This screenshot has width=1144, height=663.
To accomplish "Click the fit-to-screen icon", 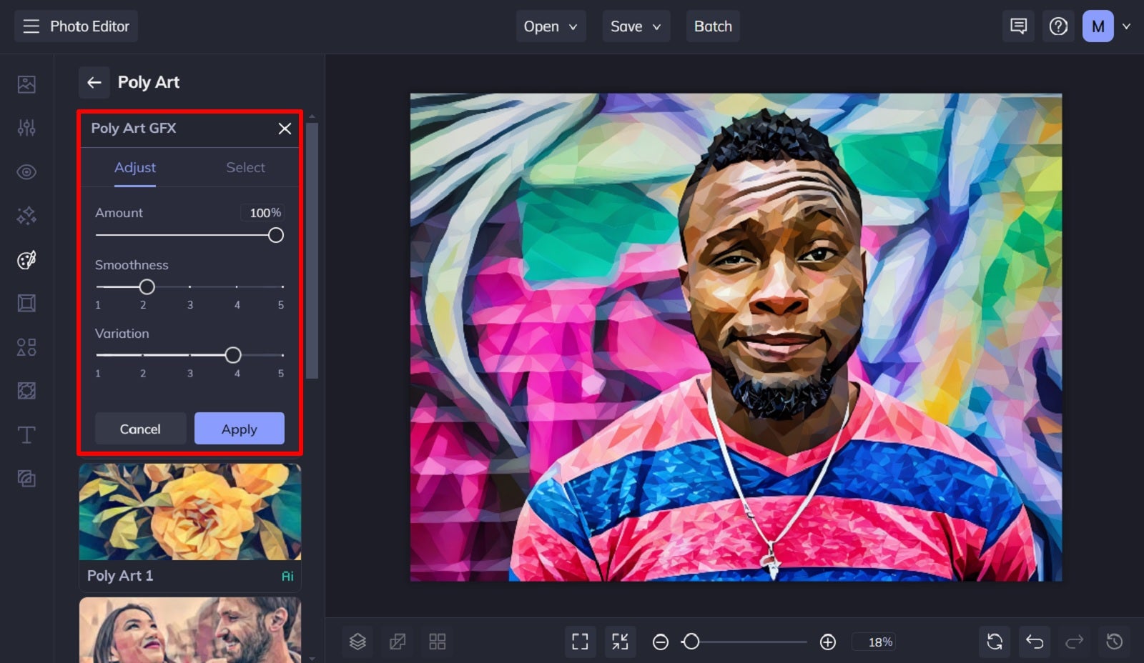I will click(580, 642).
